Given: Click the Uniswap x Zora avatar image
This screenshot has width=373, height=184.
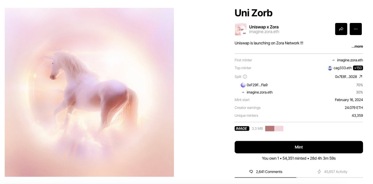Looking at the screenshot, I should coord(241,29).
